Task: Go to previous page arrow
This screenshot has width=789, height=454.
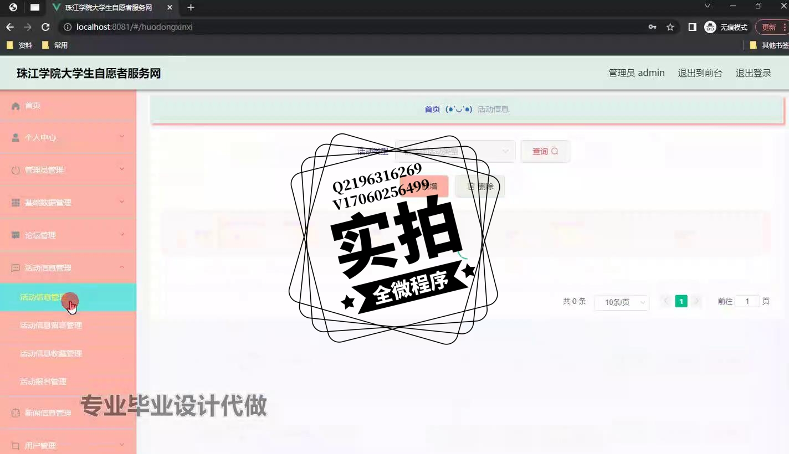Action: [666, 301]
